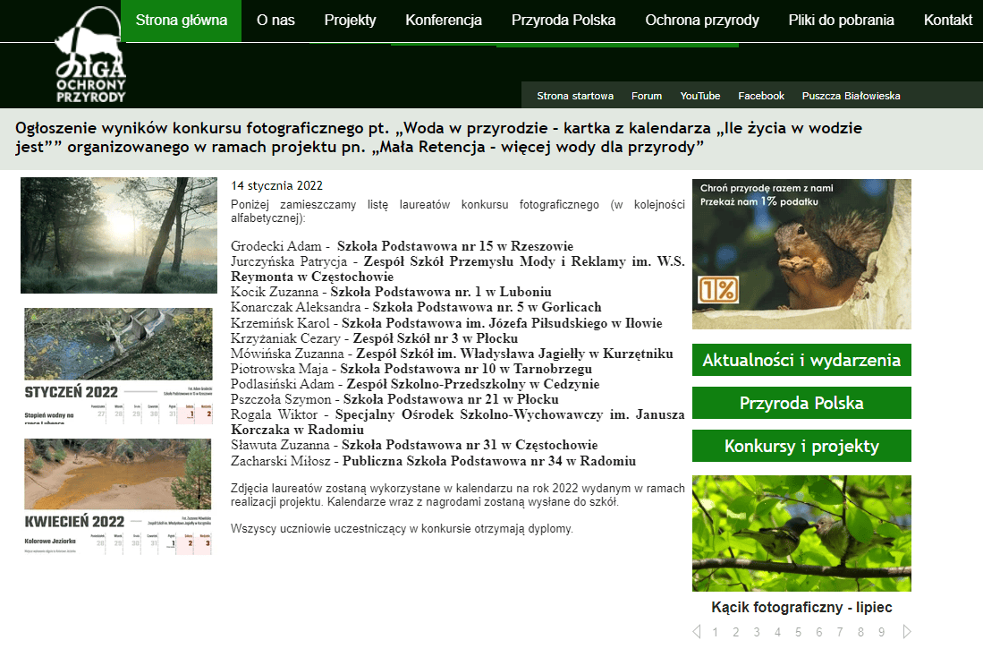The height and width of the screenshot is (657, 983).
Task: Click the Liga Ochrony Przyrody bison logo
Action: [90, 55]
